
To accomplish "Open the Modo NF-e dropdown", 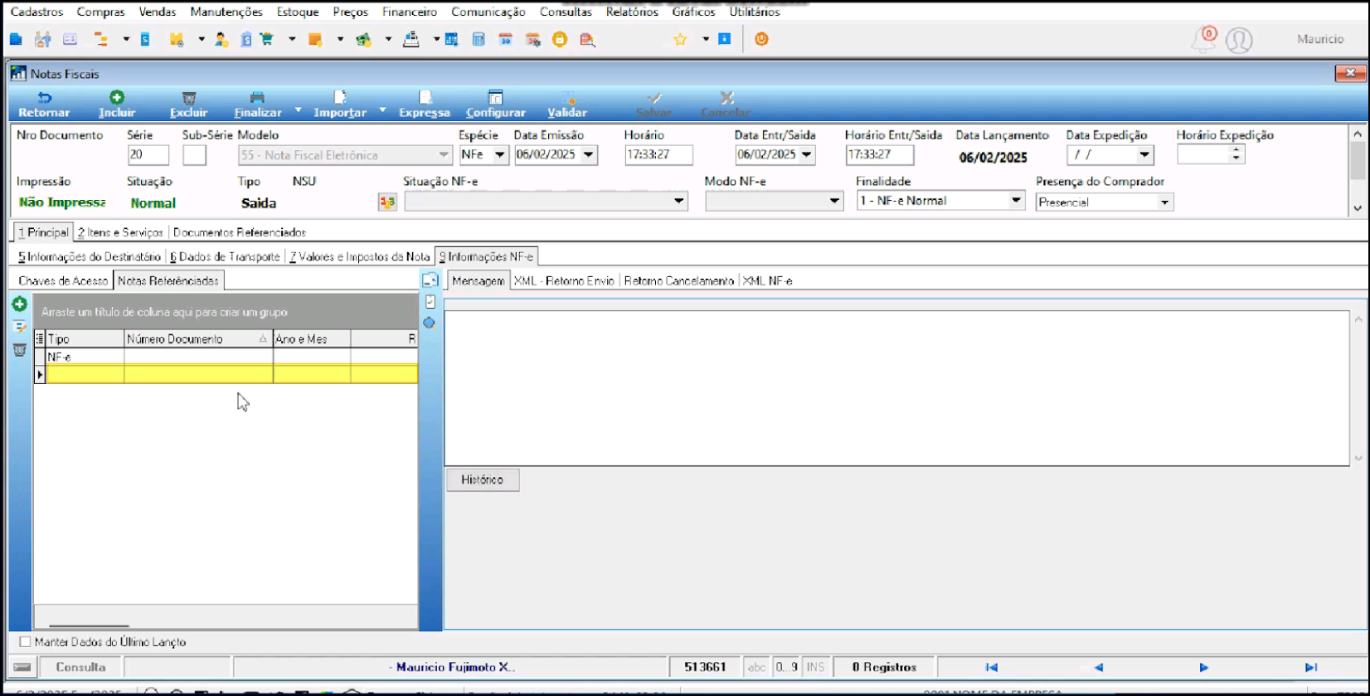I will click(x=834, y=201).
